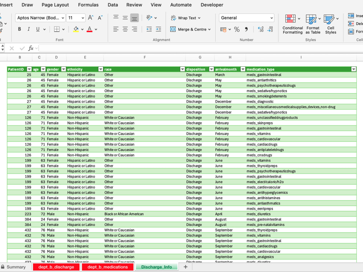Viewport: 363px width, 272px height.
Task: Align text to top
Action: 116,17
